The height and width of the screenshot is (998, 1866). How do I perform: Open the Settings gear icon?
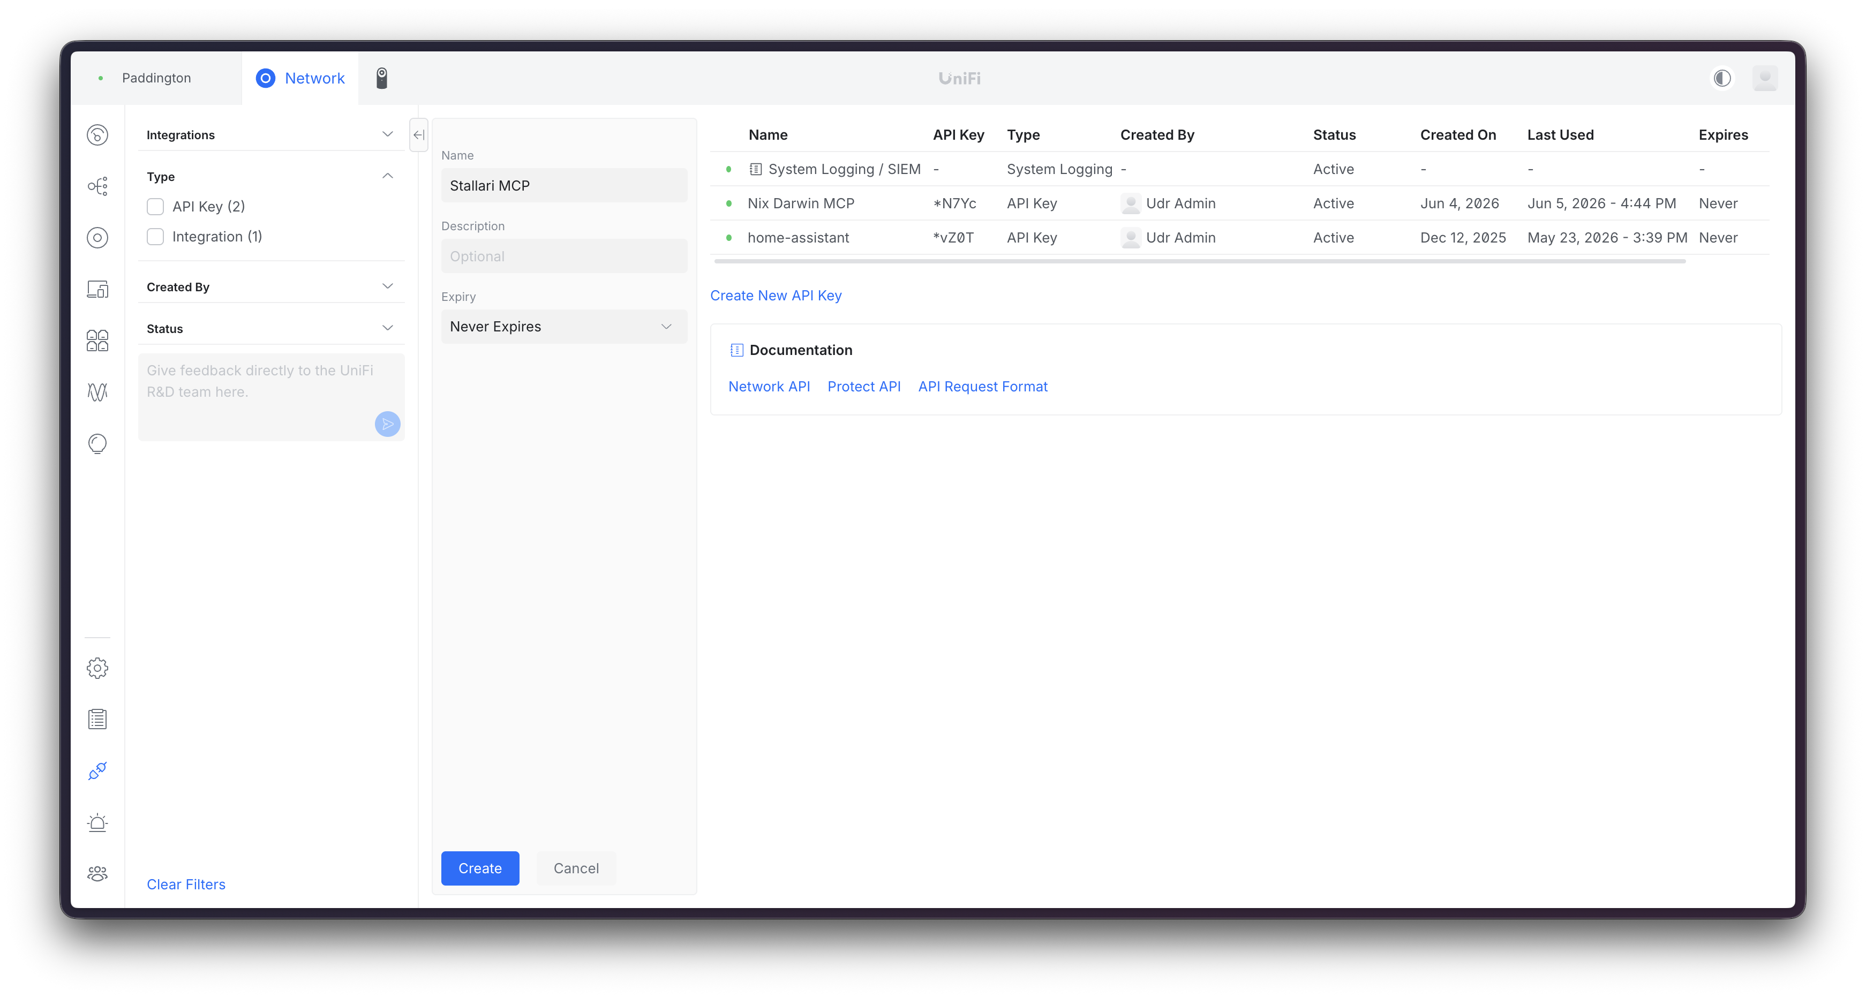(x=97, y=668)
